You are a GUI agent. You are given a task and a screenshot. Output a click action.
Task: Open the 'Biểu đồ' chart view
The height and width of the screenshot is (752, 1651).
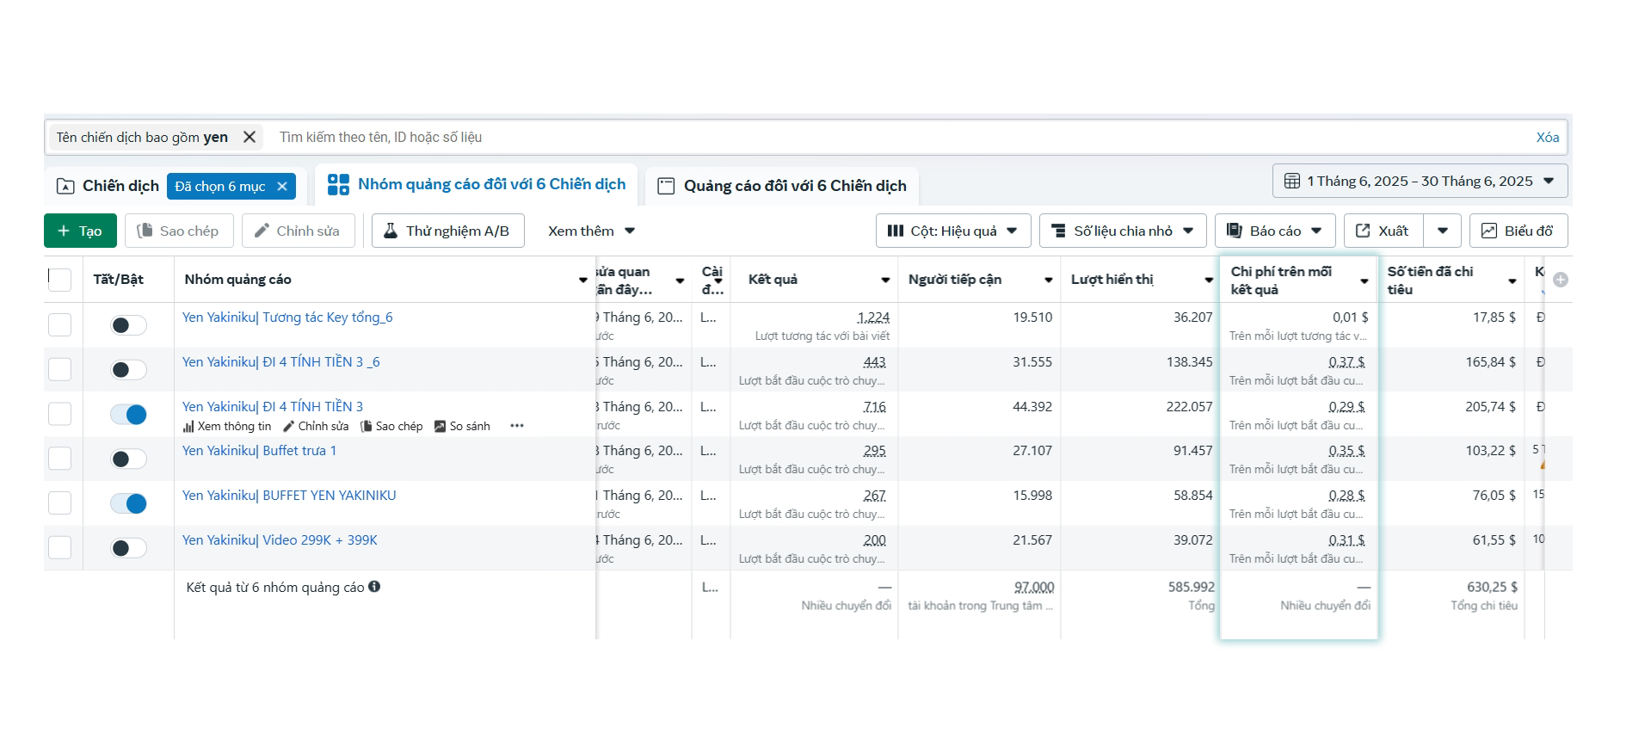1518,231
